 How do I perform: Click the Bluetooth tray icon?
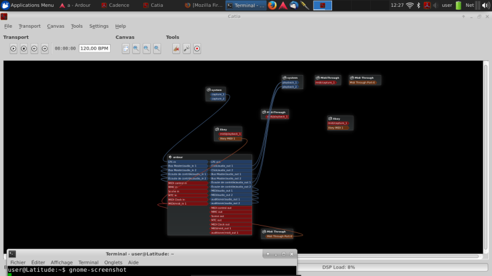[x=419, y=6]
